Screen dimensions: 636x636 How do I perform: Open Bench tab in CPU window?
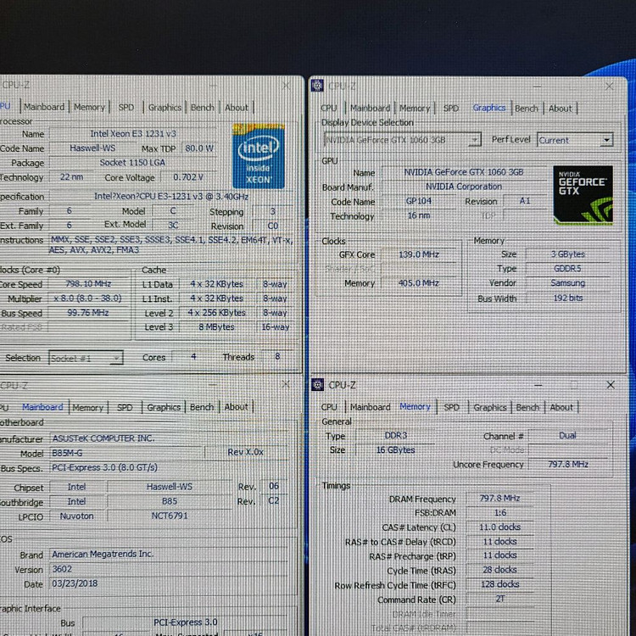pyautogui.click(x=202, y=107)
